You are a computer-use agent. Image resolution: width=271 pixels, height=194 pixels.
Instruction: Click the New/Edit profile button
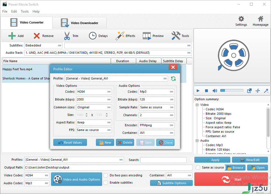pos(250,160)
